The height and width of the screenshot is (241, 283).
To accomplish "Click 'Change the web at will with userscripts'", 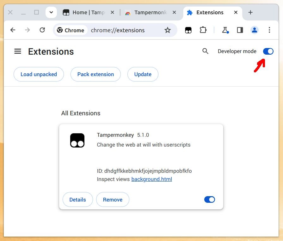I will pos(144,145).
